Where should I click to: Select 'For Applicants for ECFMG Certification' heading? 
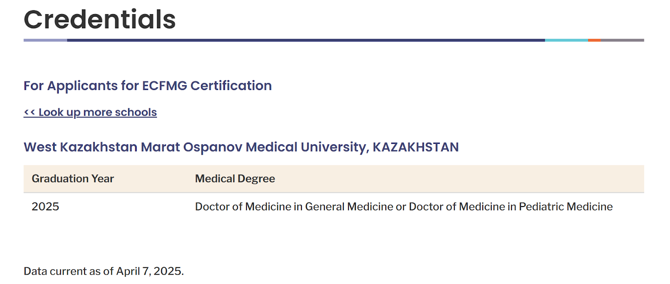[x=147, y=86]
